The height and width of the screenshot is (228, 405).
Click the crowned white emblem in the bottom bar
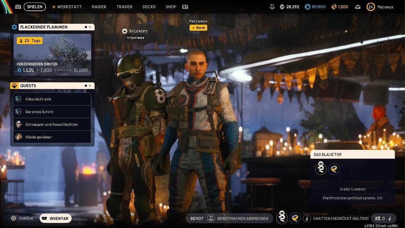click(x=282, y=218)
